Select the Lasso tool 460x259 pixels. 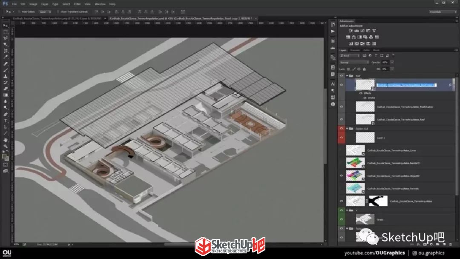tap(5, 38)
